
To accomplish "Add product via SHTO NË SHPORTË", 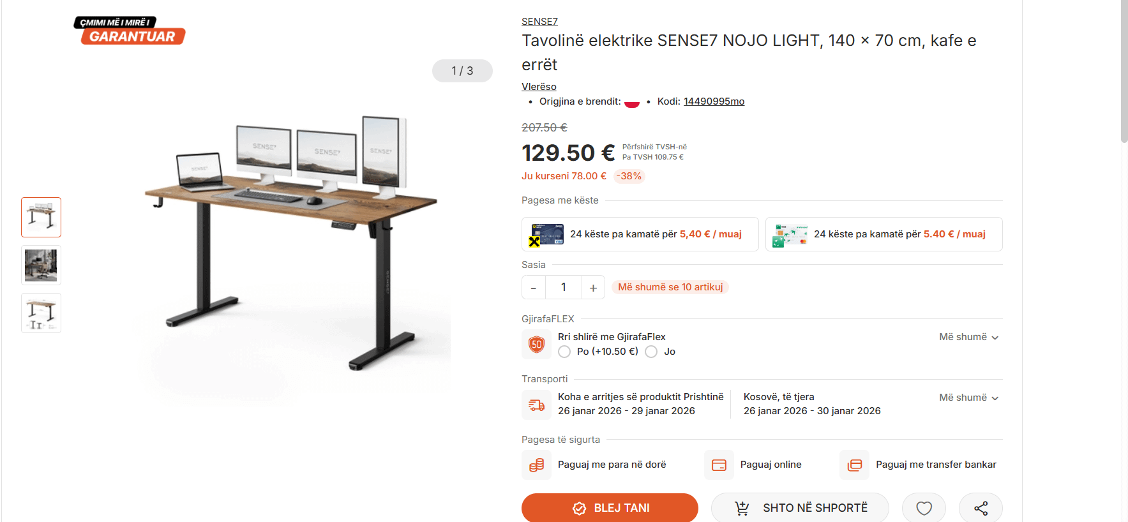I will (x=800, y=508).
